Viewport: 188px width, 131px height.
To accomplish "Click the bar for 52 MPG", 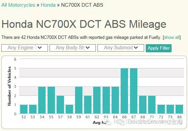I will pos(24,109).
